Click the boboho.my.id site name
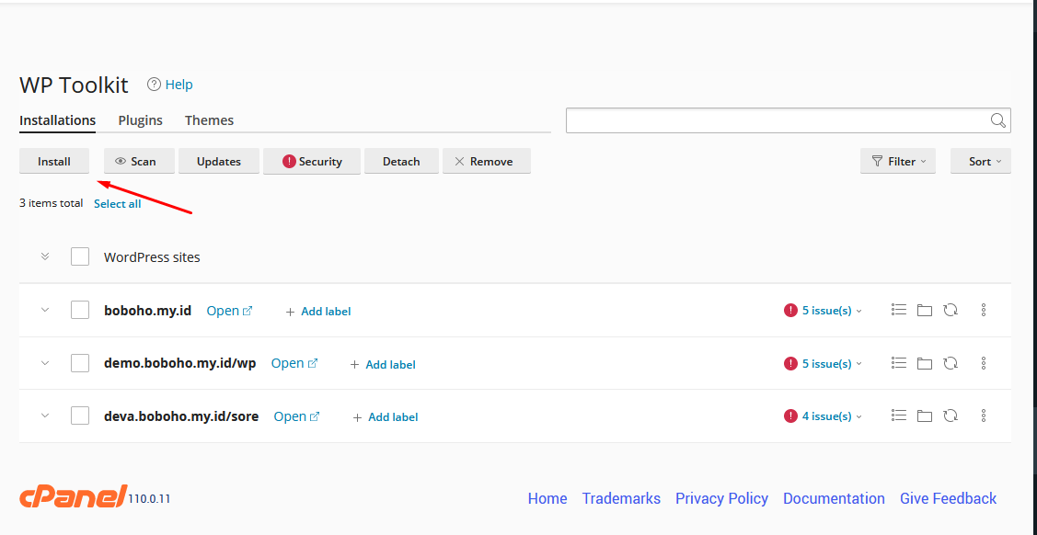The image size is (1037, 535). pyautogui.click(x=147, y=311)
